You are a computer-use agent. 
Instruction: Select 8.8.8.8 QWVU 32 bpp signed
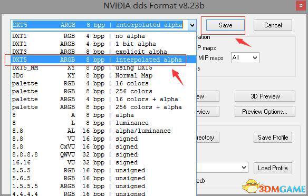click(x=104, y=154)
